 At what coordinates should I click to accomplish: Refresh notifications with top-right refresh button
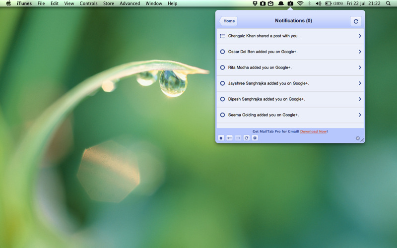coord(355,21)
